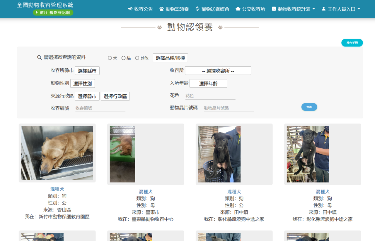Viewport: 375px width, 241px height.
Task: Click the house icon beside 公立收容所
Action: pos(238,9)
